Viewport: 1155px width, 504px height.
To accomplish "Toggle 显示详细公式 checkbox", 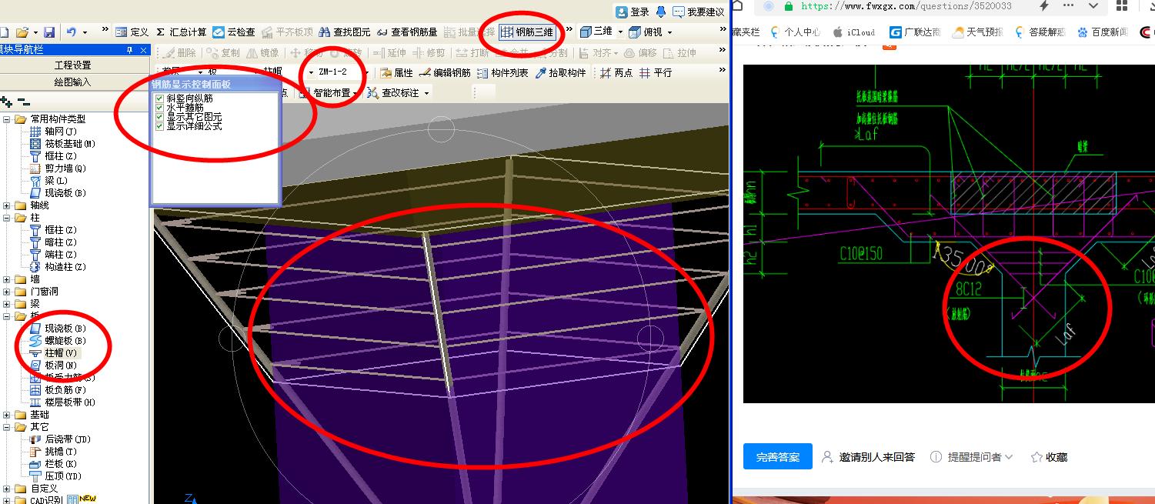I will [159, 126].
